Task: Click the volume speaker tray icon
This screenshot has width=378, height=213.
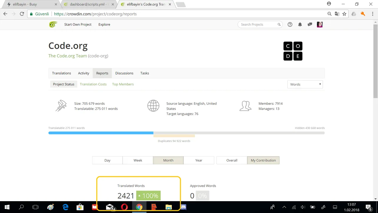Action: point(303,207)
